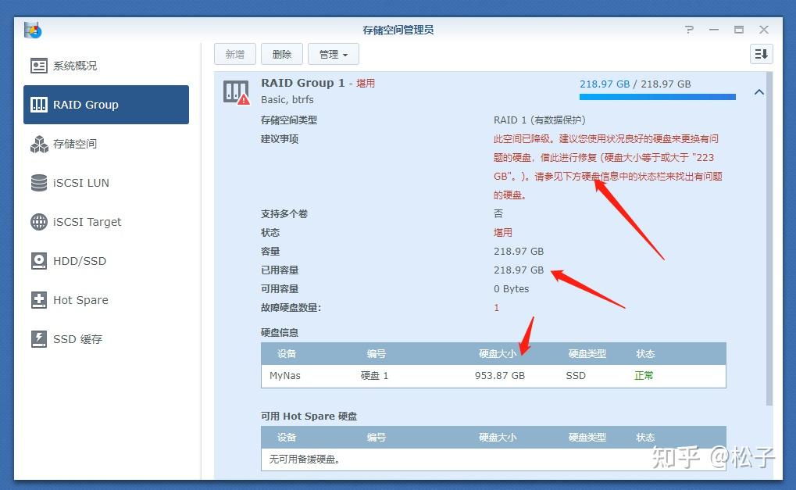796x490 pixels.
Task: Collapse the RAID Group 1 details
Action: tap(759, 91)
